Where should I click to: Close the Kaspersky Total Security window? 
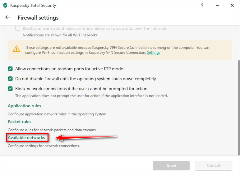pyautogui.click(x=232, y=5)
